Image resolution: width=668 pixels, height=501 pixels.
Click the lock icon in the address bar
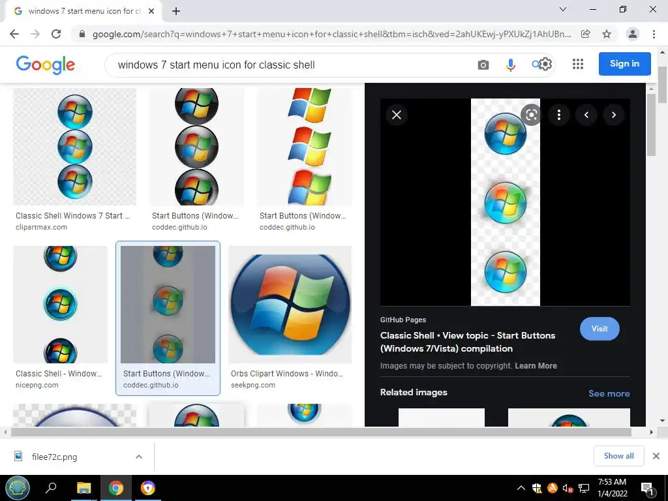[x=82, y=34]
